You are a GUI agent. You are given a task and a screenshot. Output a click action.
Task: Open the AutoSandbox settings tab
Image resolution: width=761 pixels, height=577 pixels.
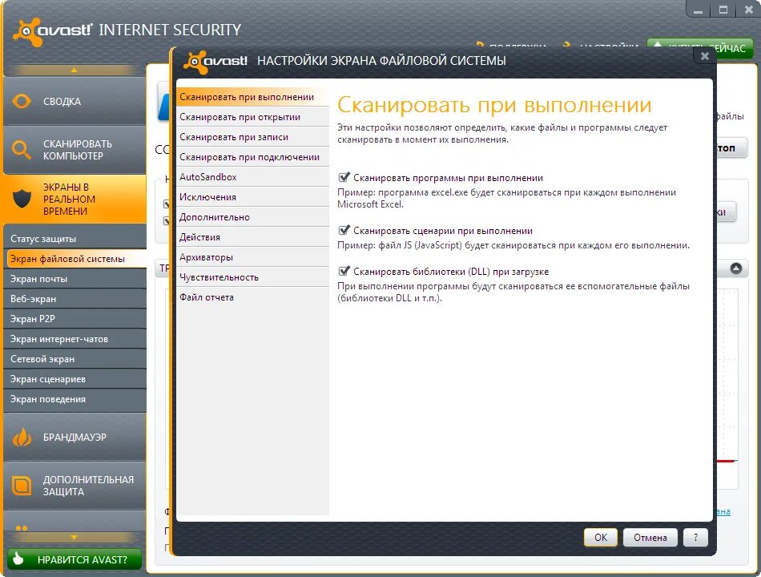[x=252, y=177]
